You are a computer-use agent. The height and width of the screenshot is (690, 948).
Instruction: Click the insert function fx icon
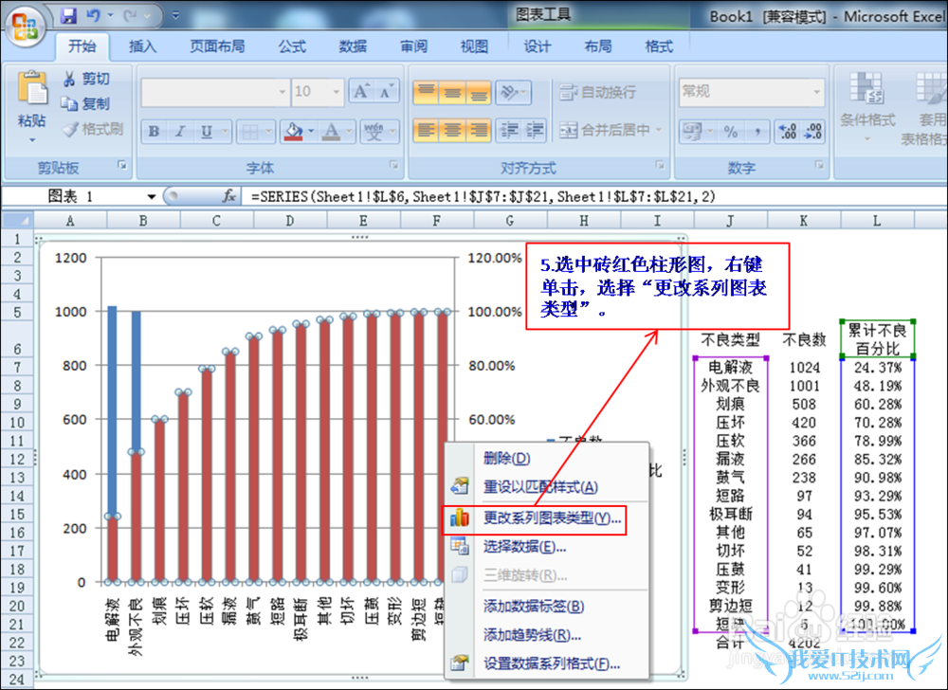[x=228, y=196]
